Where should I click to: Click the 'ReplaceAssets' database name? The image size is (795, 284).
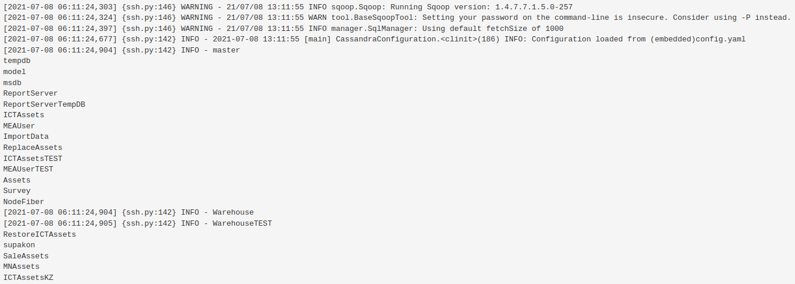pyautogui.click(x=33, y=148)
